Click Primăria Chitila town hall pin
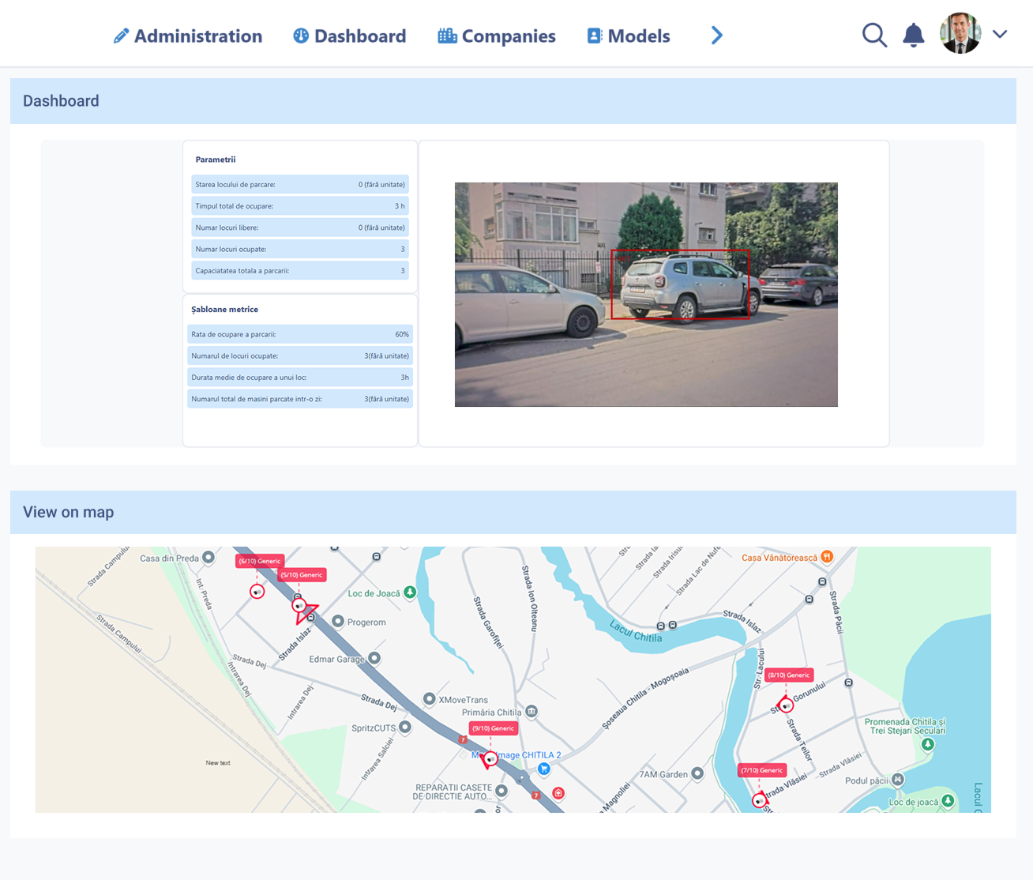This screenshot has height=880, width=1033. [532, 711]
